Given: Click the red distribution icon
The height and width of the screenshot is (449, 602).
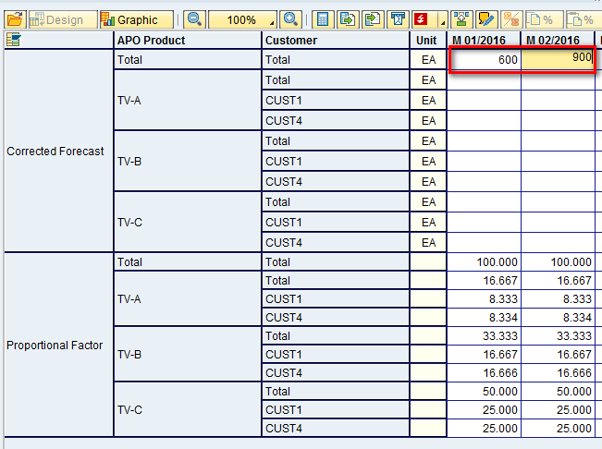Looking at the screenshot, I should pyautogui.click(x=422, y=19).
